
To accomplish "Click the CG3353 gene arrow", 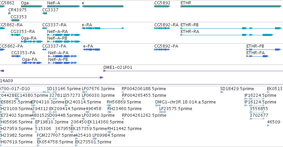I will click(x=15, y=20).
